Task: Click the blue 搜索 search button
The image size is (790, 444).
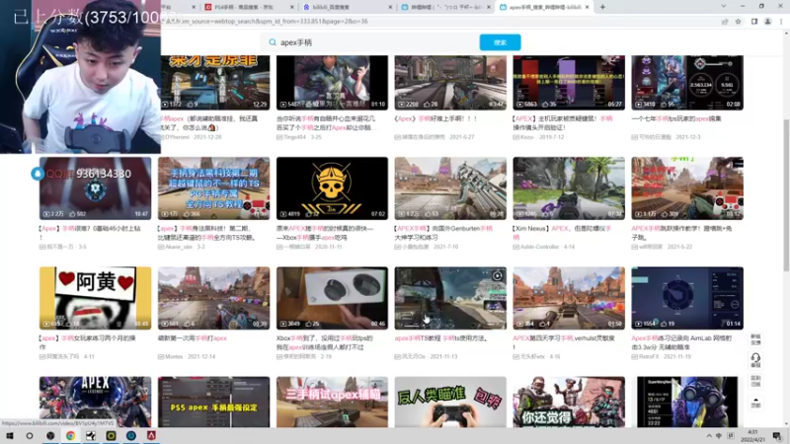Action: [500, 42]
